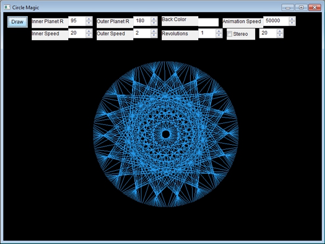Maximize the Circle Magic window

pos(301,8)
